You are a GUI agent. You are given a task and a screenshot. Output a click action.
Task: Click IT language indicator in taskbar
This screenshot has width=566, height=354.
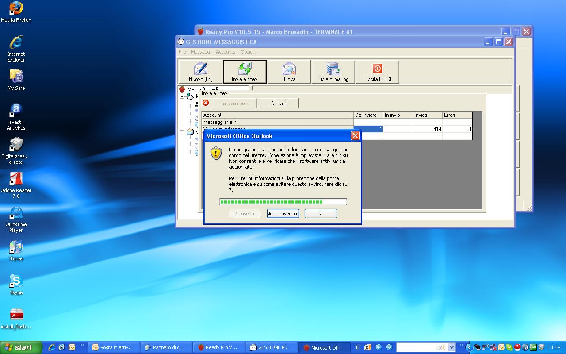coord(358,347)
